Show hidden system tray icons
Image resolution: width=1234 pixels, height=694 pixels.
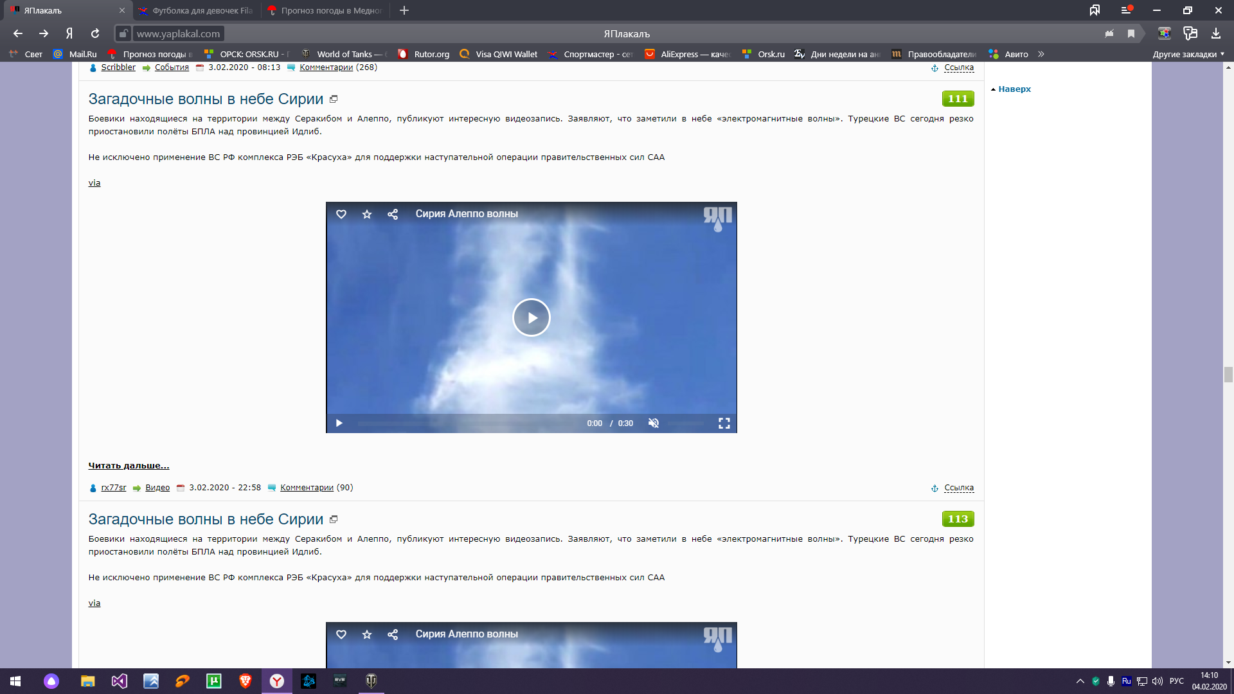pyautogui.click(x=1080, y=681)
